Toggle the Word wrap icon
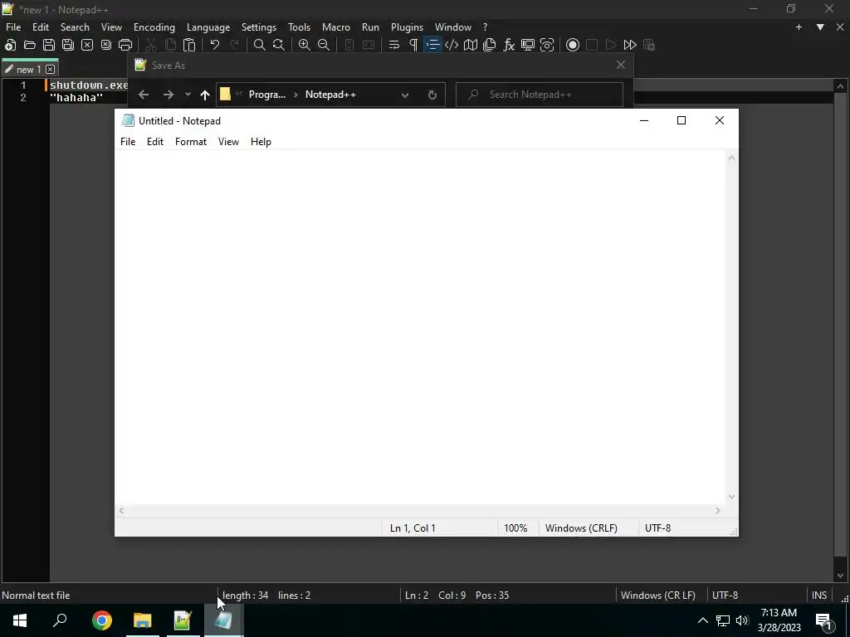Viewport: 850px width, 637px height. pos(394,45)
